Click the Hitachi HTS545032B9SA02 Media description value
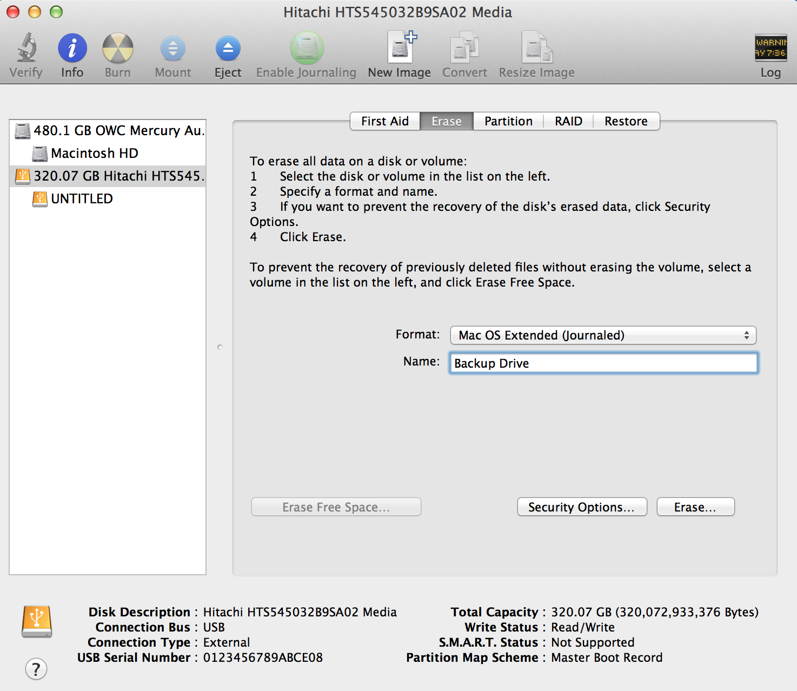Image resolution: width=797 pixels, height=691 pixels. tap(300, 612)
